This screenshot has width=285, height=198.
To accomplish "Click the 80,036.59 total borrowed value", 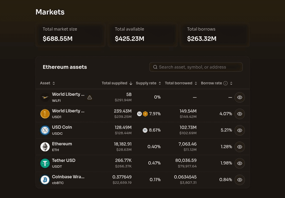I will [x=186, y=161].
